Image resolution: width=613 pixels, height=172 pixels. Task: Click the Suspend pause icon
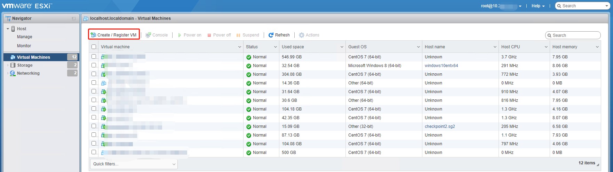238,35
